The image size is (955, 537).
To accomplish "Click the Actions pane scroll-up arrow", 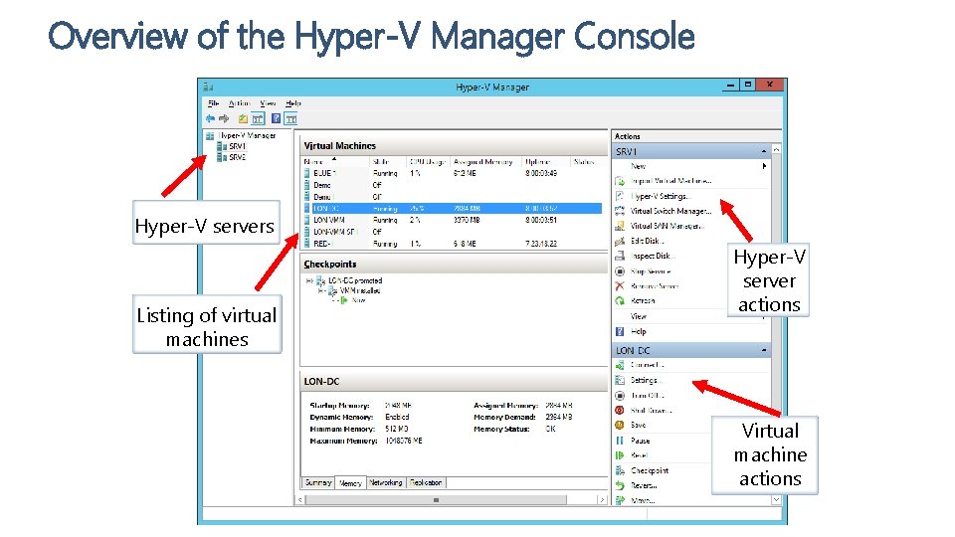I will tap(777, 150).
